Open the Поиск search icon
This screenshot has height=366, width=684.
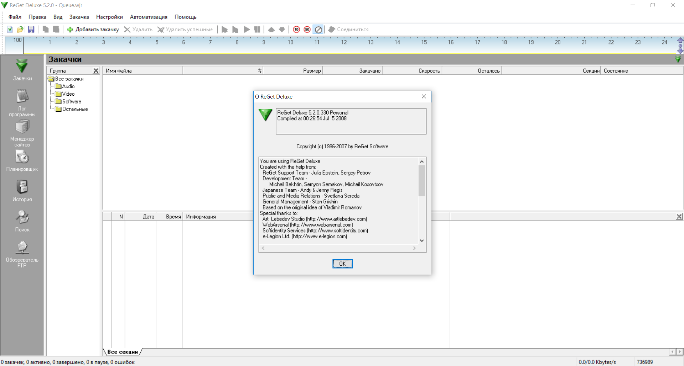click(22, 221)
